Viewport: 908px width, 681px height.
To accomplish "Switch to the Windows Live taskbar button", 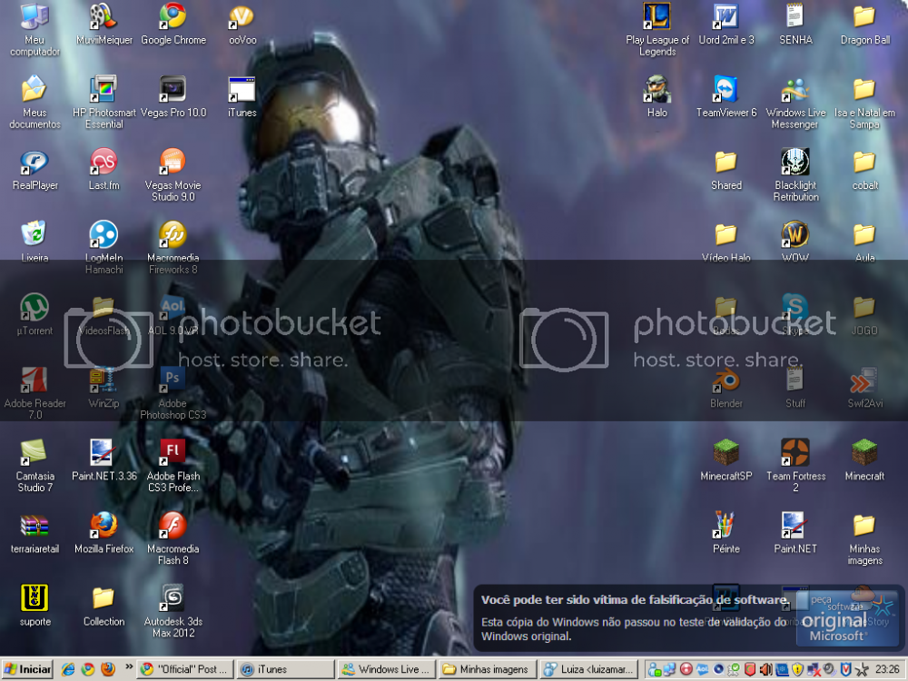I will coord(387,669).
